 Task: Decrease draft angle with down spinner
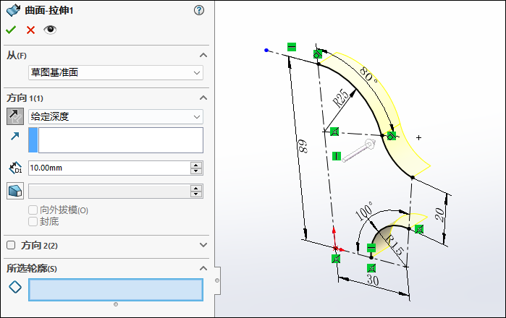[196, 194]
